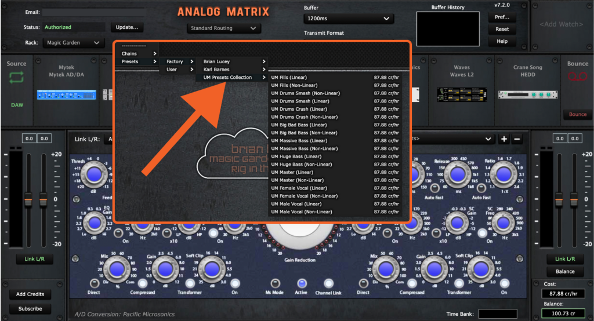Toggle the right-channel Transformer switch
This screenshot has width=594, height=321.
point(459,283)
